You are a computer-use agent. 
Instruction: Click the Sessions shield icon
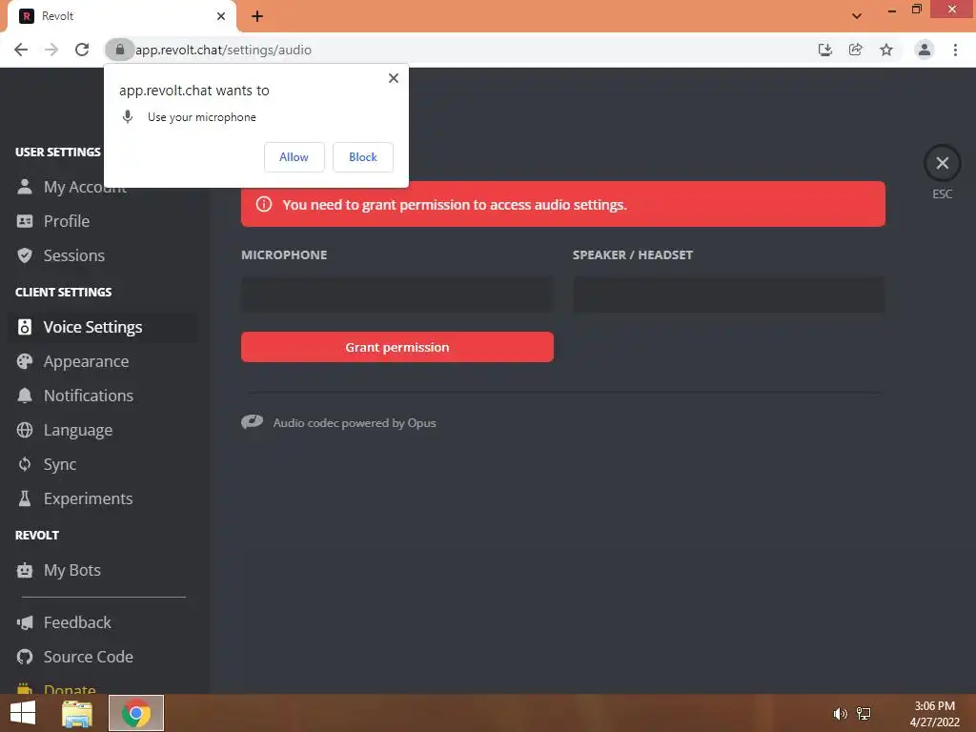tap(25, 255)
